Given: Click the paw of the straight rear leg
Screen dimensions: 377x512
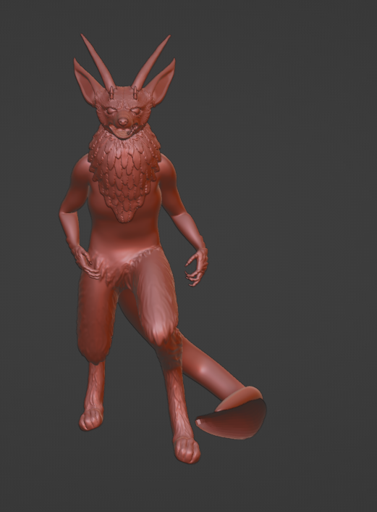Looking at the screenshot, I should coord(92,420).
